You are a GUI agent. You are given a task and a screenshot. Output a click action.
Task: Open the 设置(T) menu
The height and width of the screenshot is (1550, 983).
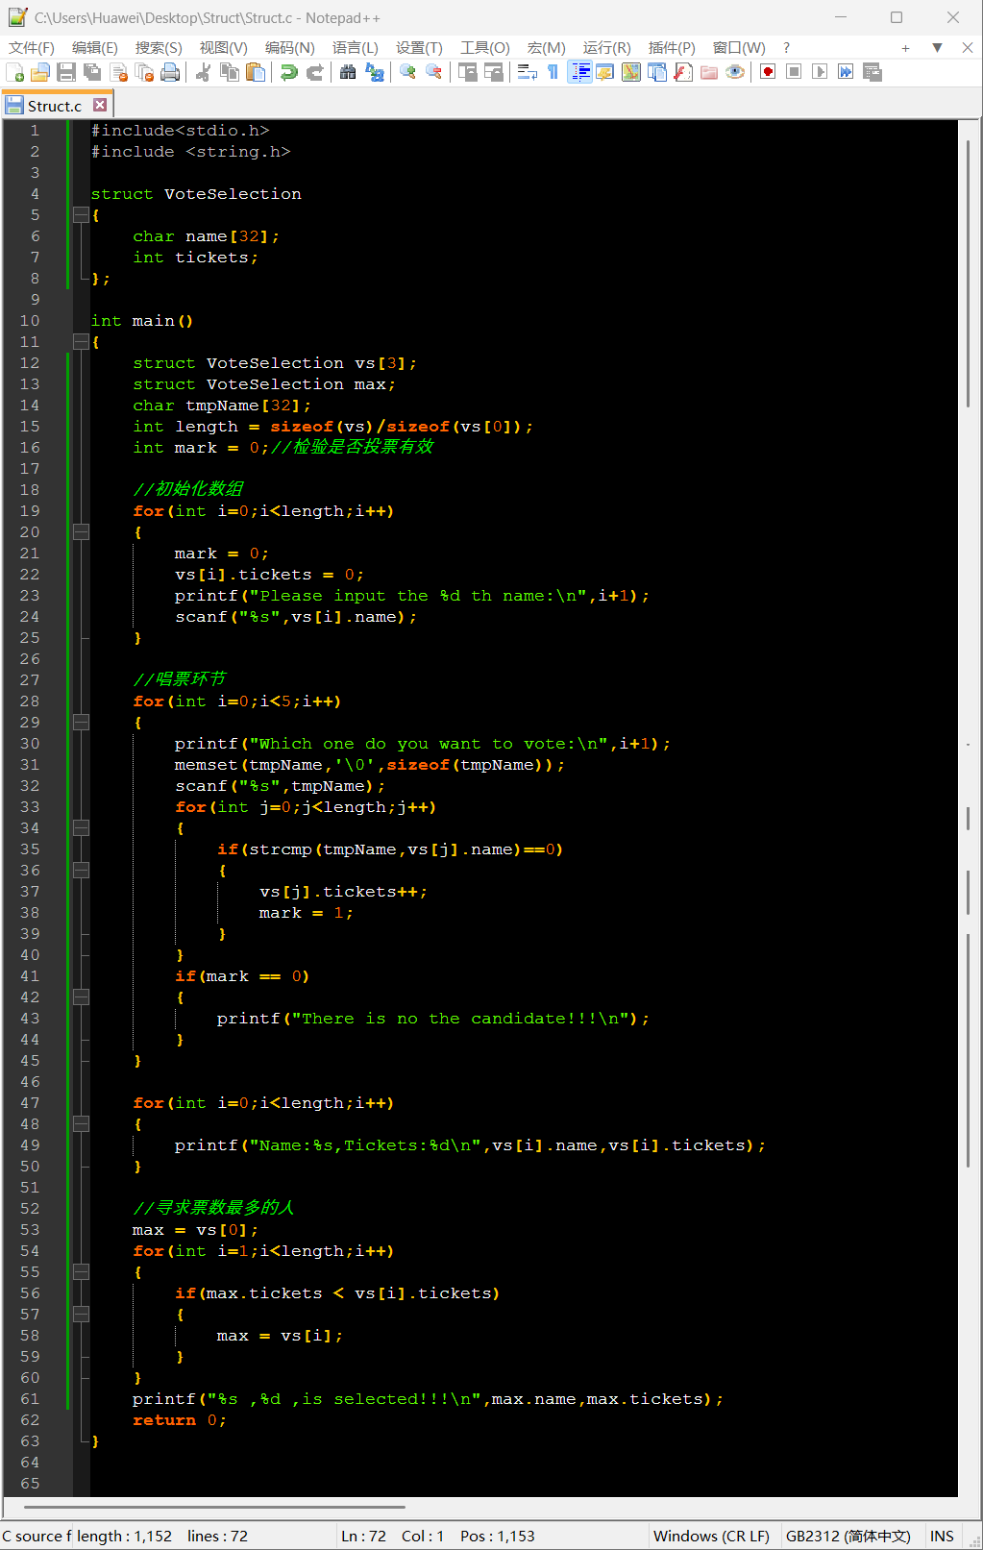click(419, 47)
